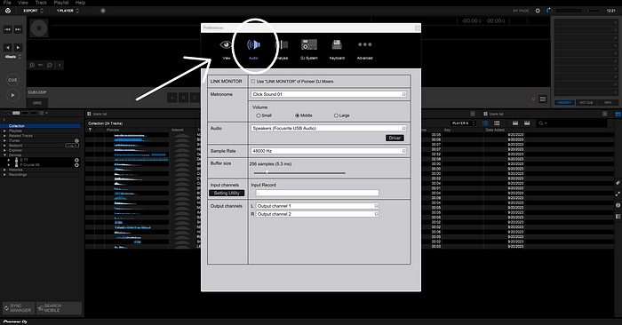Switch to the HOT CUE tab

pyautogui.click(x=586, y=103)
